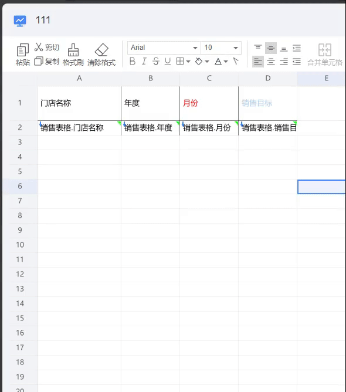Toggle italic text style

pyautogui.click(x=144, y=61)
